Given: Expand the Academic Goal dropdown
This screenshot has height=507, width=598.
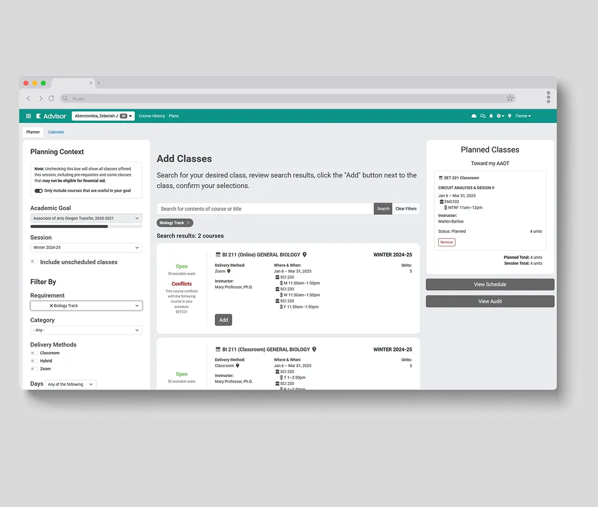Looking at the screenshot, I should [86, 219].
